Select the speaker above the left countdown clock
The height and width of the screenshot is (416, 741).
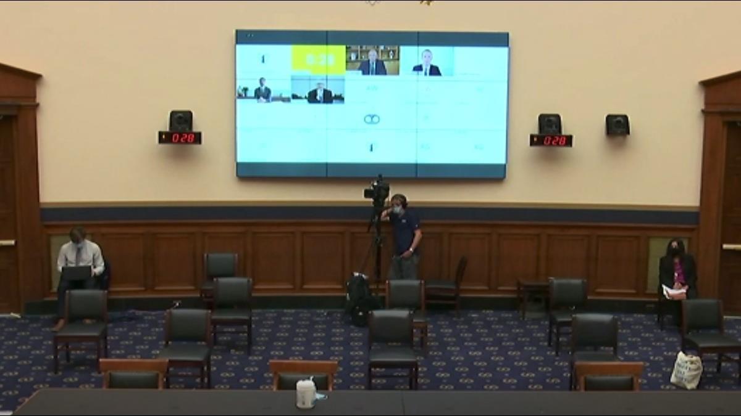tap(181, 120)
